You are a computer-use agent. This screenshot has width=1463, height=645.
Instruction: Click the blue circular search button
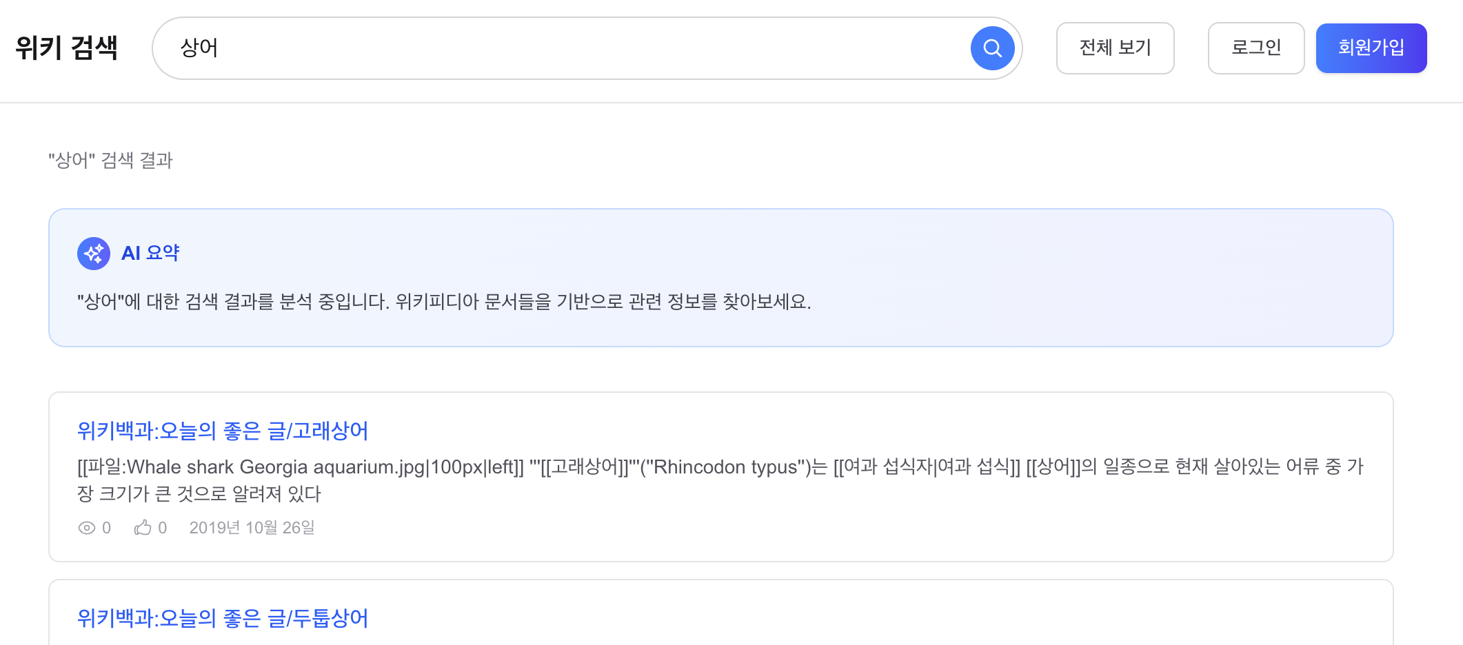[991, 48]
